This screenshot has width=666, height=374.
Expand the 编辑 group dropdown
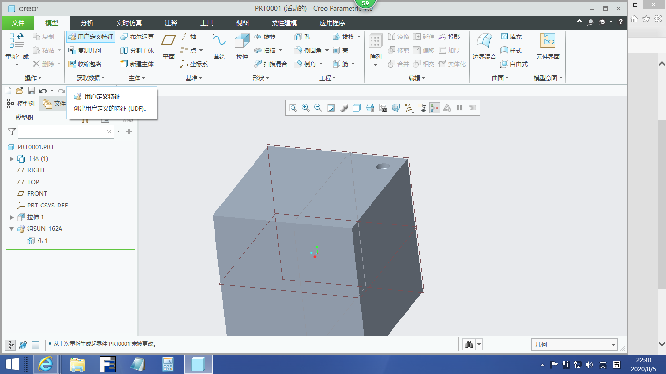tap(417, 78)
